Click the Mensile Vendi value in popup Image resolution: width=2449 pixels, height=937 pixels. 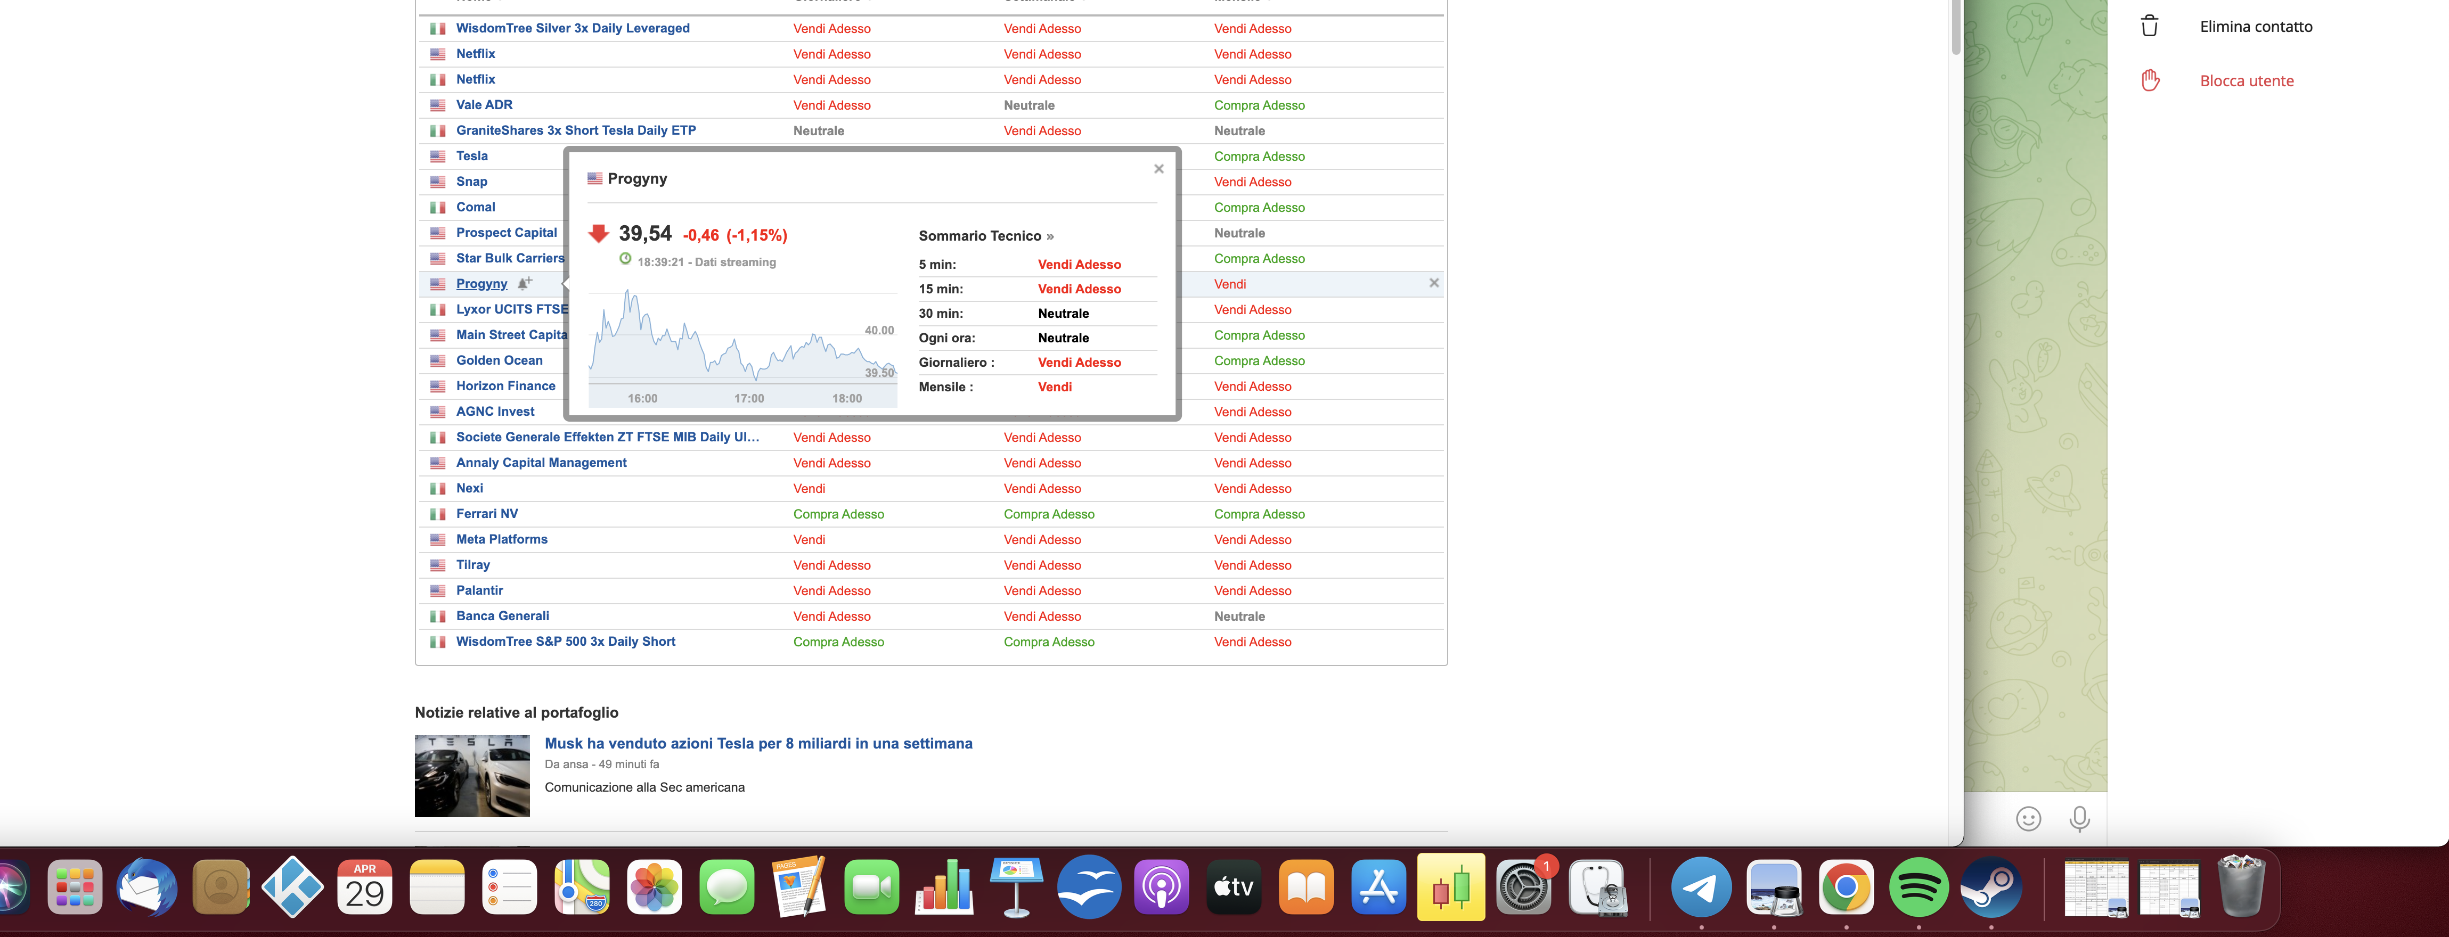coord(1054,387)
